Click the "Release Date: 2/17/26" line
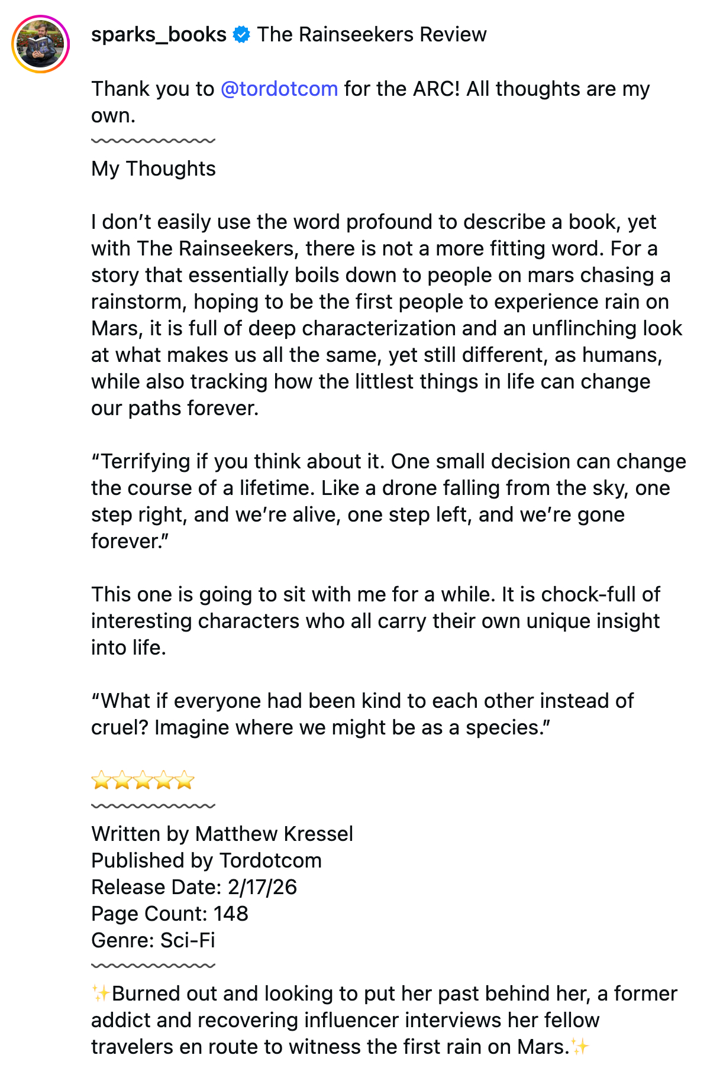The image size is (723, 1068). coord(194,887)
